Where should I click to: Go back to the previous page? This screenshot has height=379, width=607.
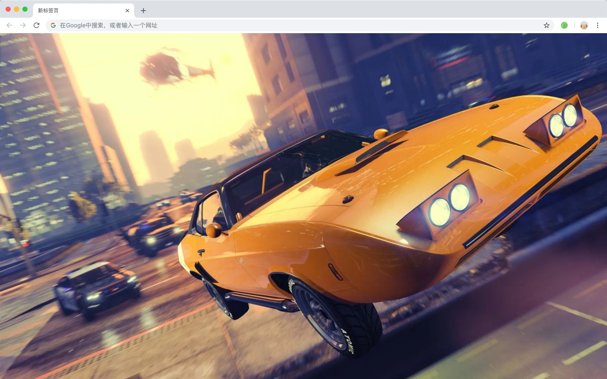pyautogui.click(x=9, y=25)
